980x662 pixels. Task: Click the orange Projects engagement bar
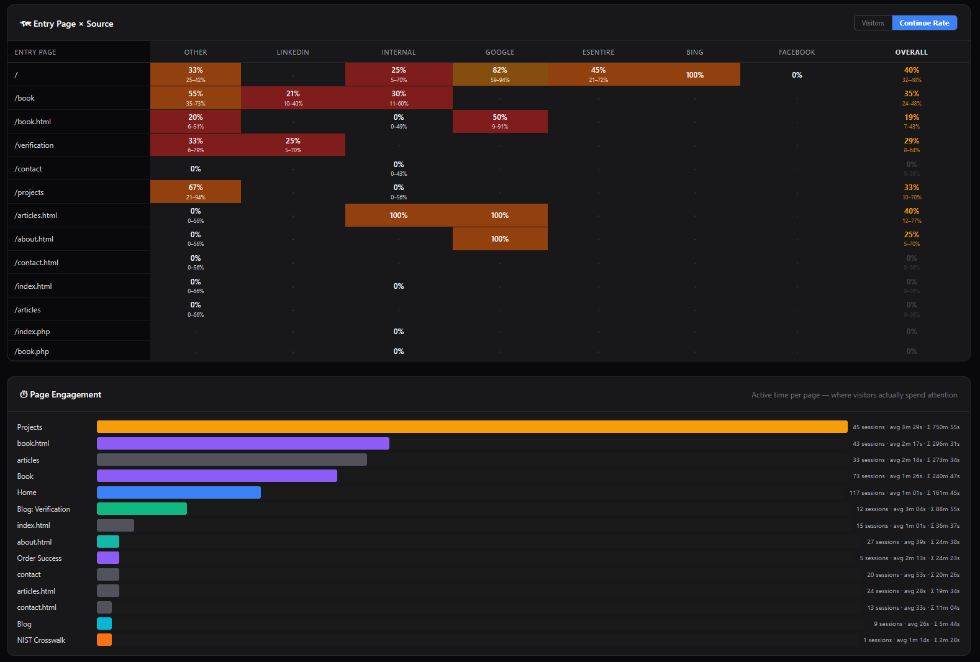(472, 427)
